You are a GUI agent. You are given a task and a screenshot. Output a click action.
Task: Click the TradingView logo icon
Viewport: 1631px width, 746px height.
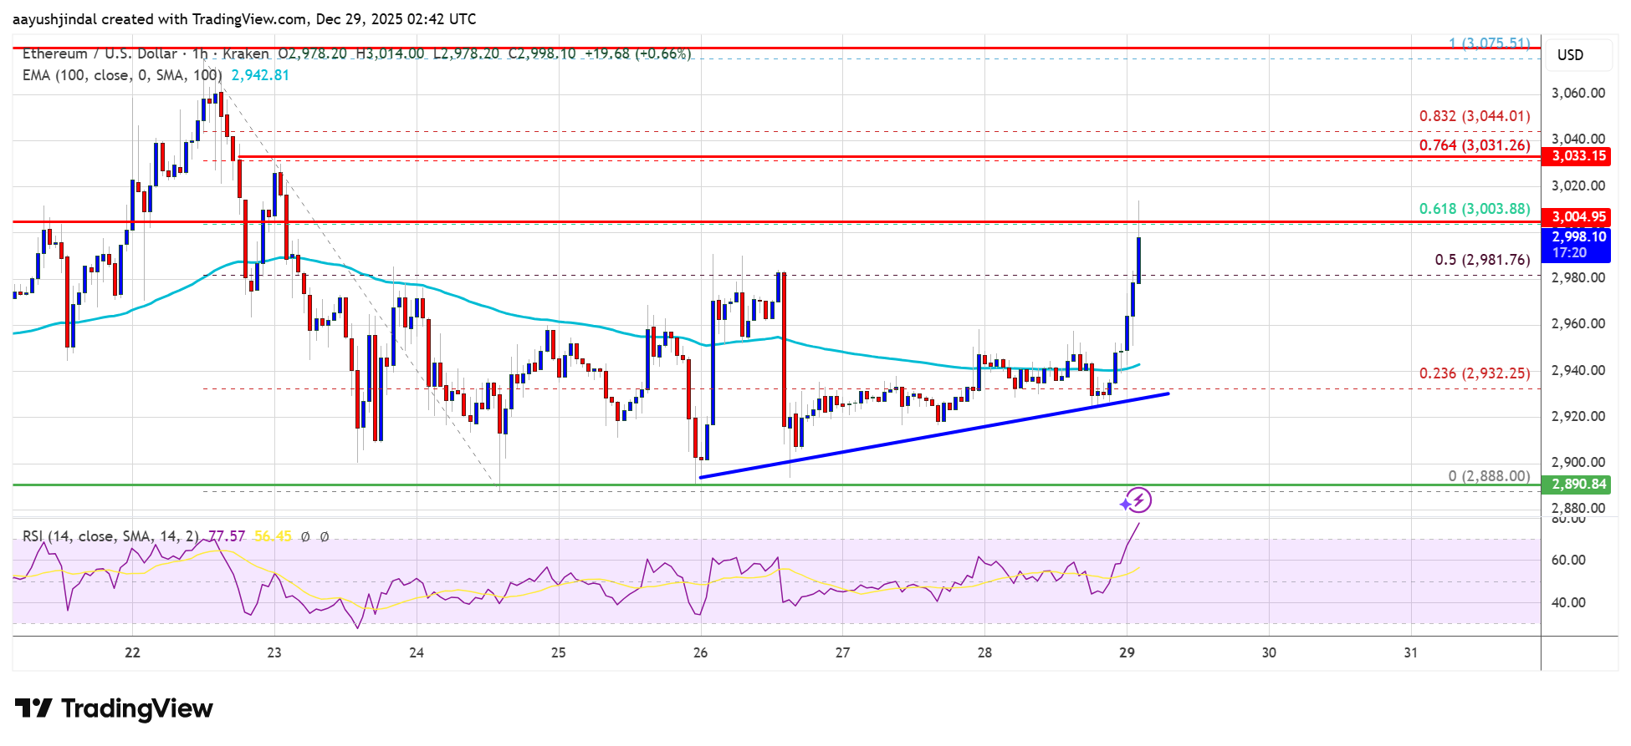point(33,708)
